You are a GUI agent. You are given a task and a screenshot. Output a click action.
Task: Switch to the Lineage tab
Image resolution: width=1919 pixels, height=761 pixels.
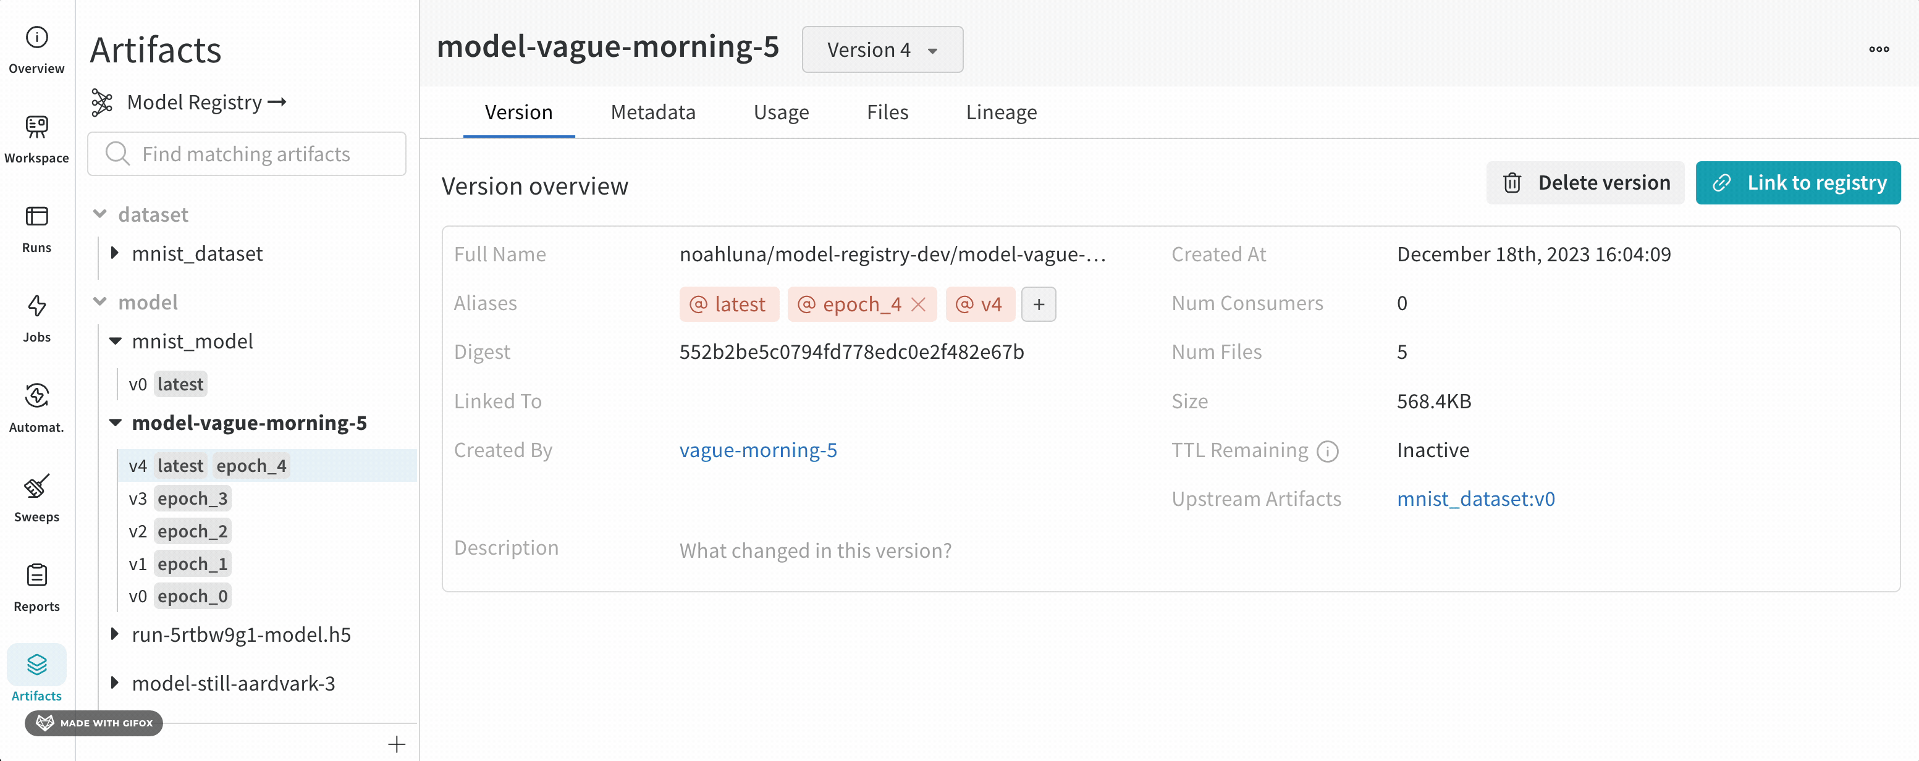[x=1000, y=112]
